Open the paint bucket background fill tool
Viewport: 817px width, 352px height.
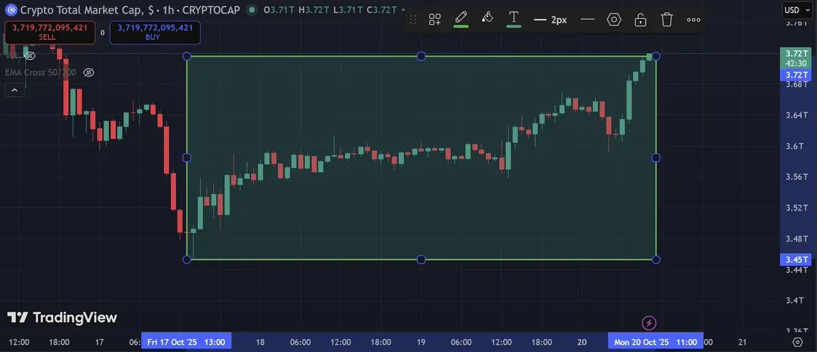point(487,18)
